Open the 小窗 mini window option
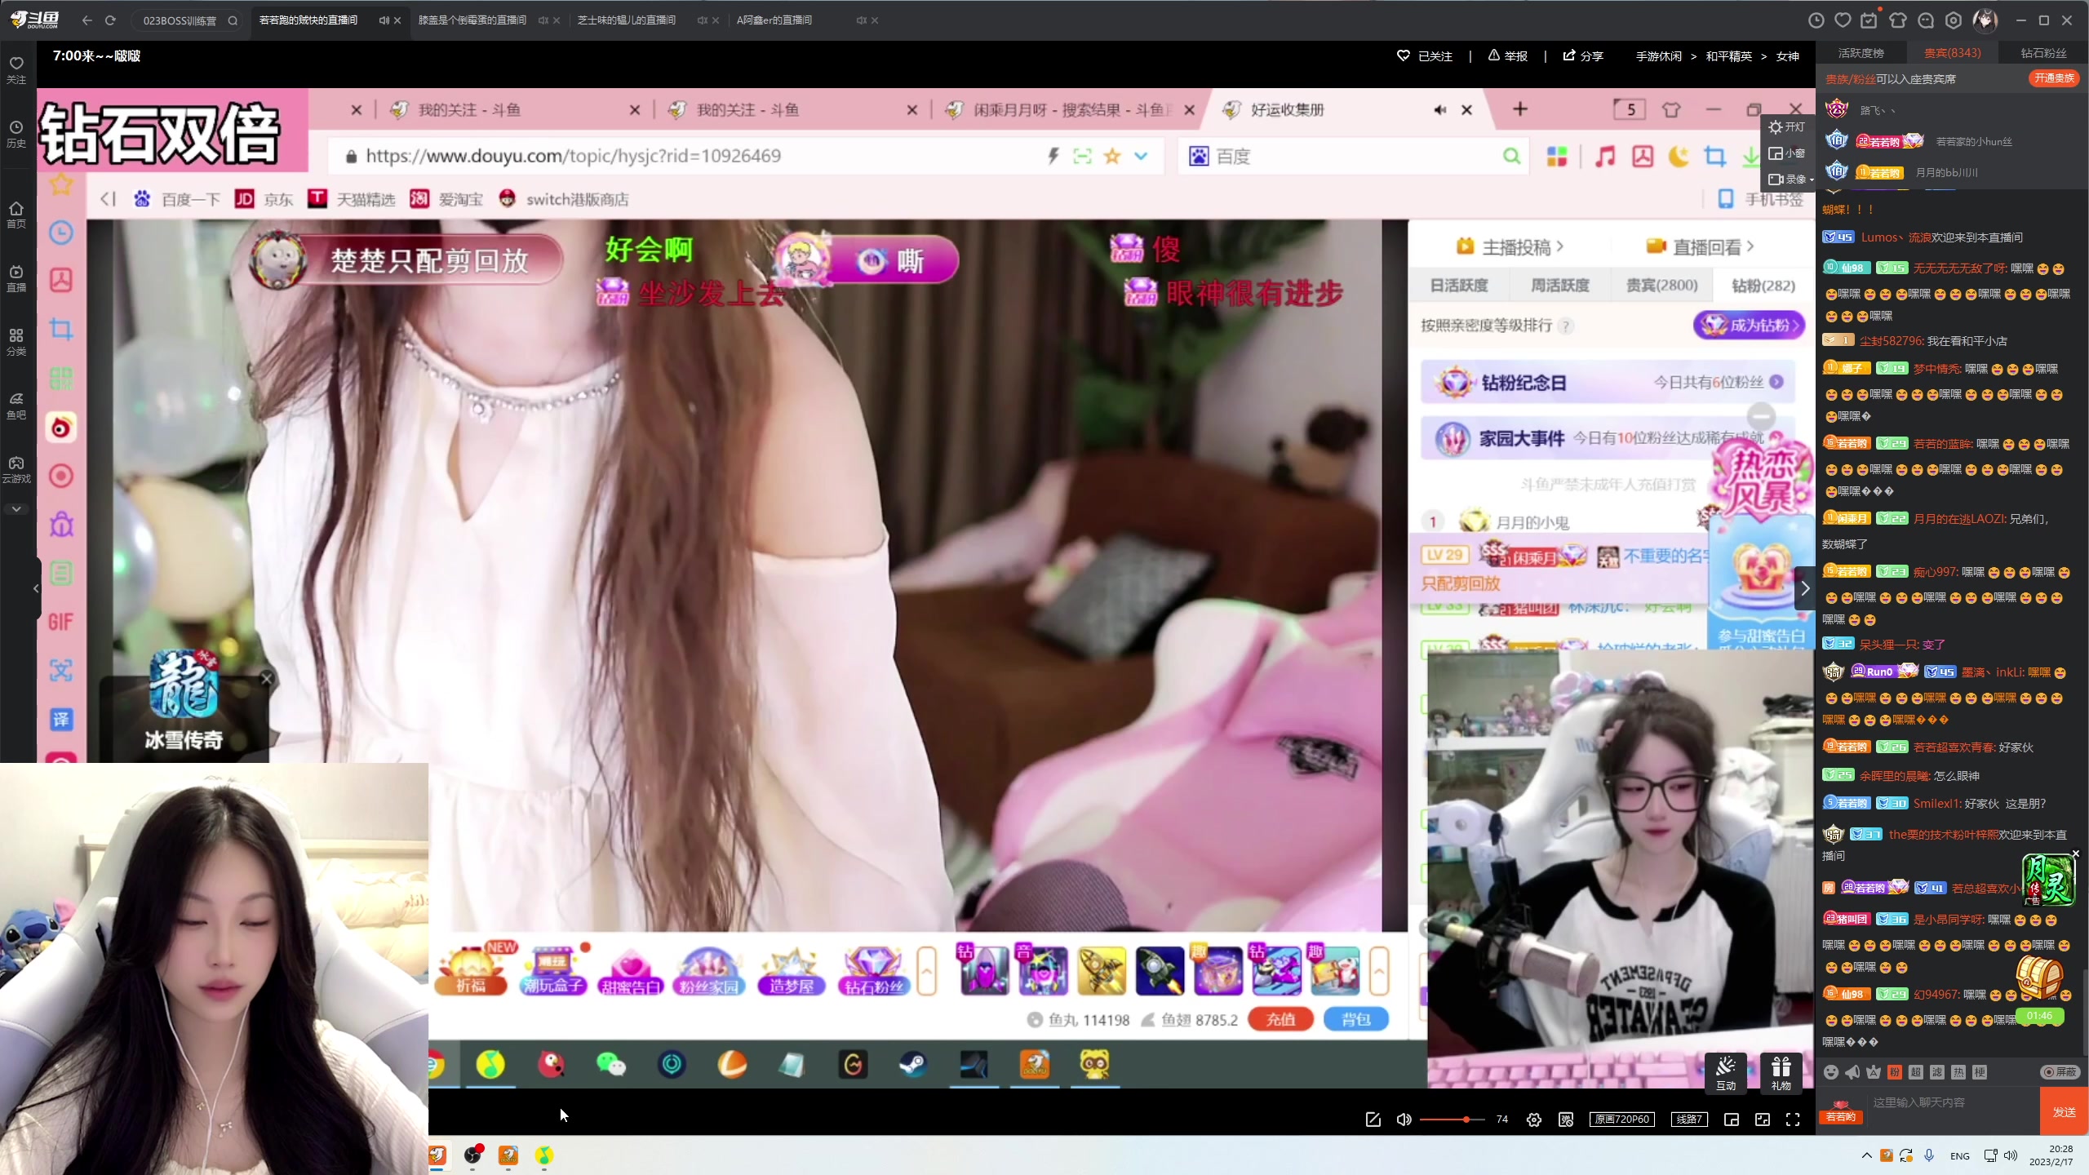 coord(1787,153)
